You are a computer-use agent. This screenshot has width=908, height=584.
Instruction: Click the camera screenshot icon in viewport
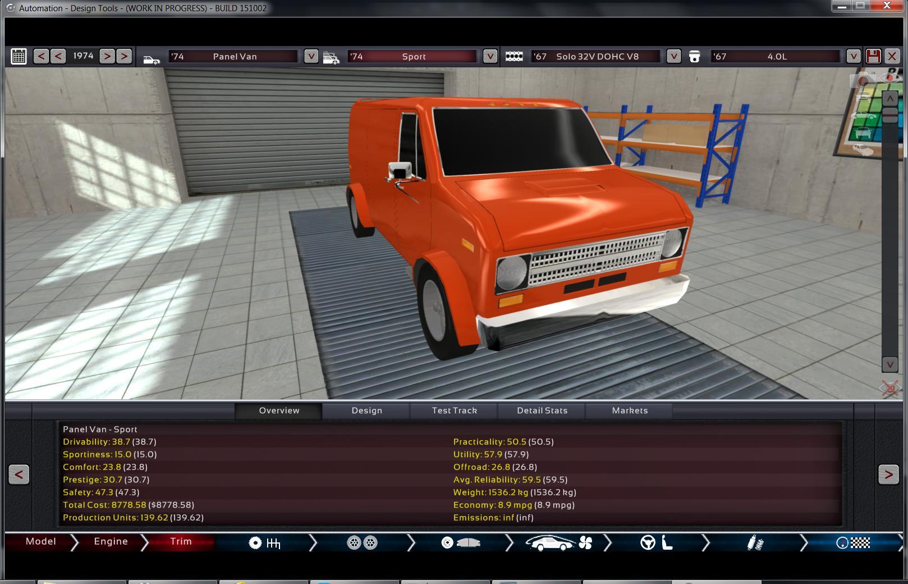point(863,81)
